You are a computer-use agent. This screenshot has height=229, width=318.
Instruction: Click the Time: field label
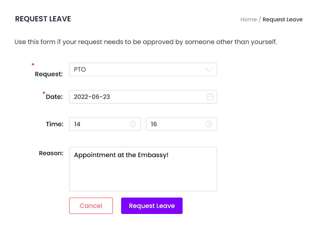55,124
